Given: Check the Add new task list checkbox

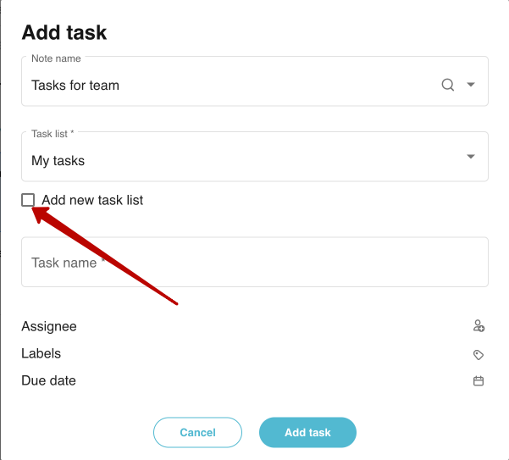Looking at the screenshot, I should [28, 200].
